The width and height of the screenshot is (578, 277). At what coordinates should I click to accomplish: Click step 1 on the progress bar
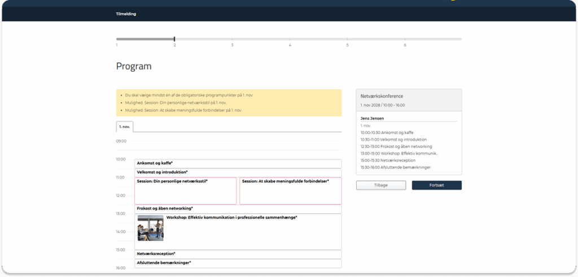(117, 39)
